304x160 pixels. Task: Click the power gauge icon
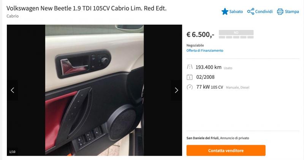190,87
